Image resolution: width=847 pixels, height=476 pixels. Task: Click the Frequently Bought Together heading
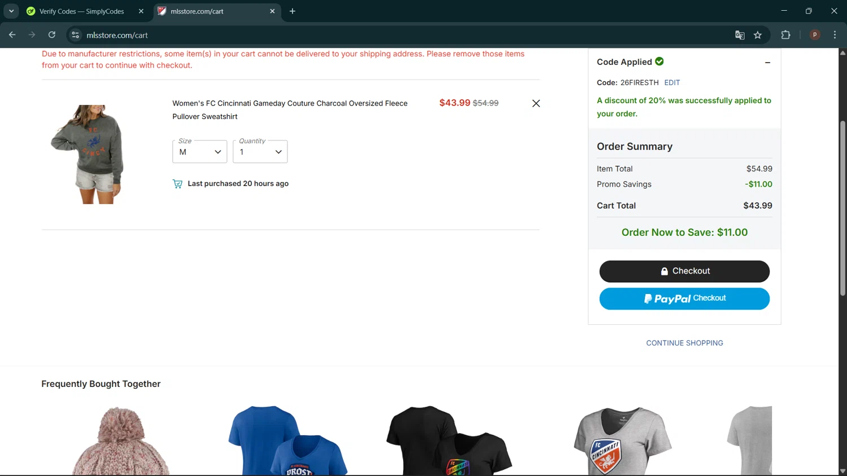(x=101, y=384)
